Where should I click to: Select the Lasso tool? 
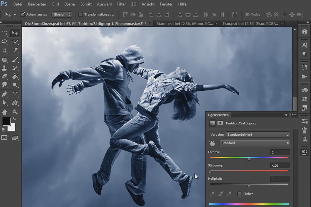tap(4, 42)
